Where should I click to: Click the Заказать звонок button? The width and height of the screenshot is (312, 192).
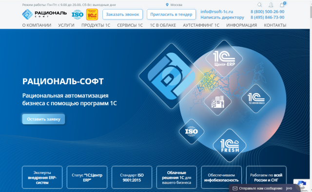point(122,14)
